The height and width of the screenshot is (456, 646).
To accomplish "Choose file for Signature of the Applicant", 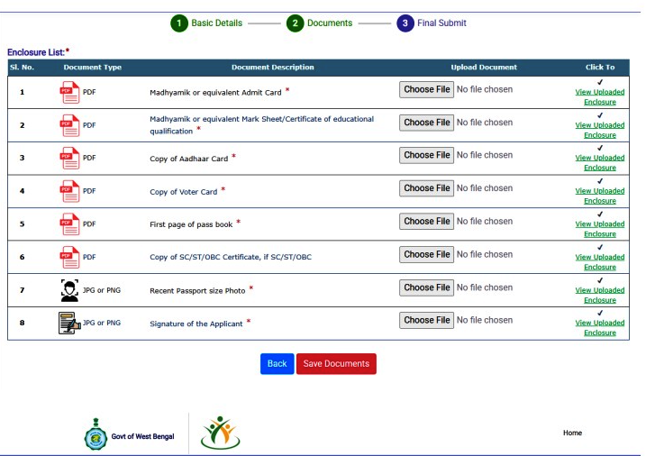I will point(426,320).
